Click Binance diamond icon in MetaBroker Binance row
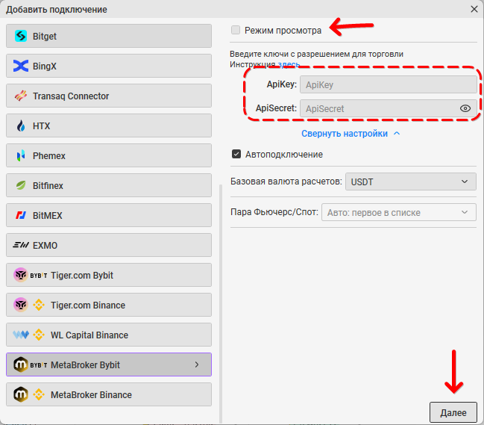The height and width of the screenshot is (425, 484). tap(39, 394)
